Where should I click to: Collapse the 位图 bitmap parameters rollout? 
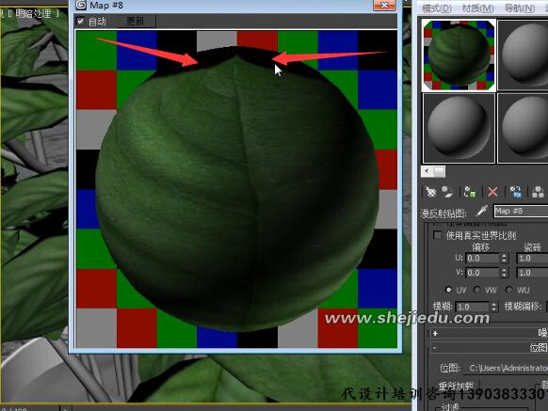click(x=434, y=348)
